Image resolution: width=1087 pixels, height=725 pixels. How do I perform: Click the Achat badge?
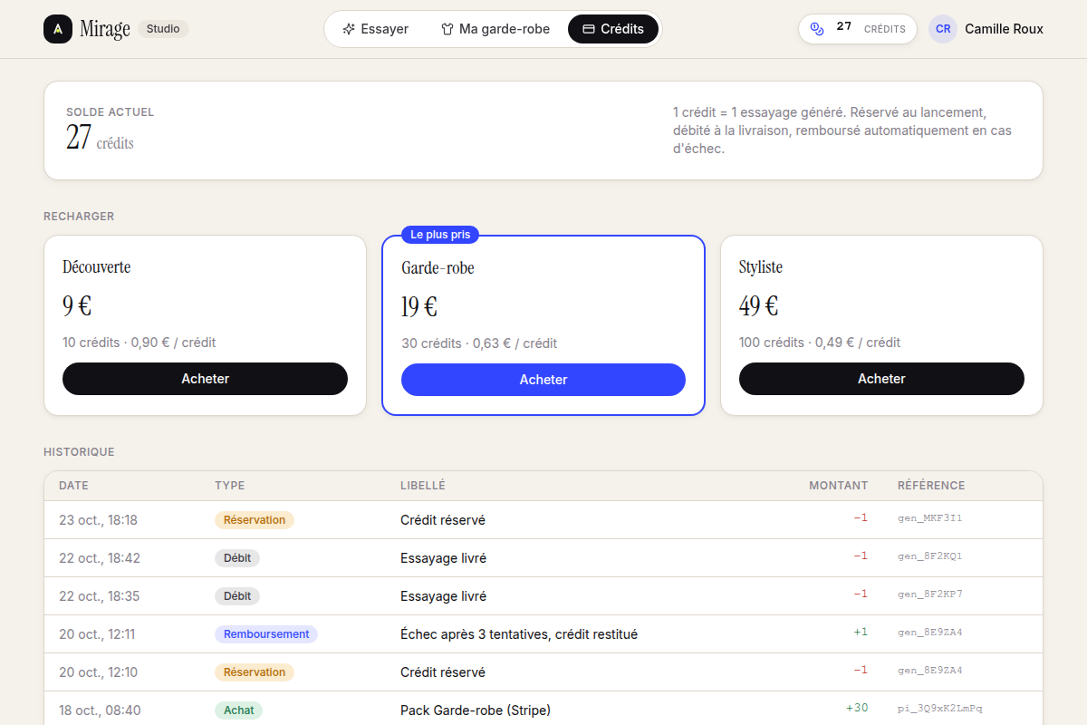(x=239, y=710)
